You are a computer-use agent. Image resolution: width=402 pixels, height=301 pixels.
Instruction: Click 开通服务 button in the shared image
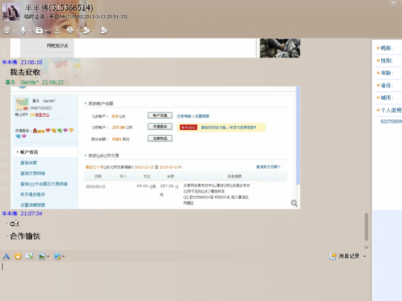click(x=160, y=126)
